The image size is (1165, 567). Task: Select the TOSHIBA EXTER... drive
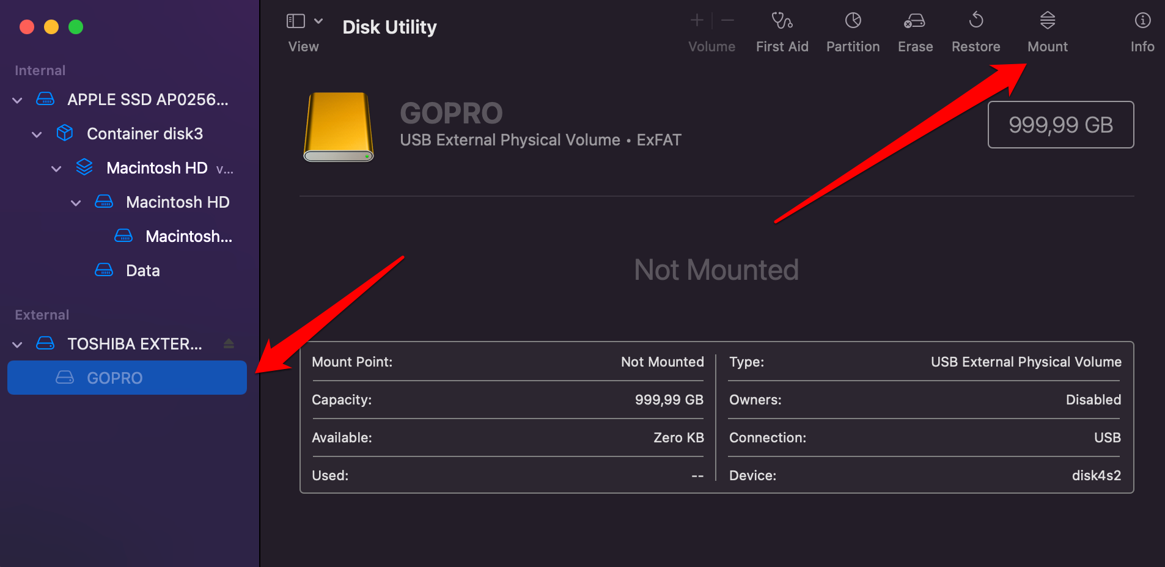(127, 344)
